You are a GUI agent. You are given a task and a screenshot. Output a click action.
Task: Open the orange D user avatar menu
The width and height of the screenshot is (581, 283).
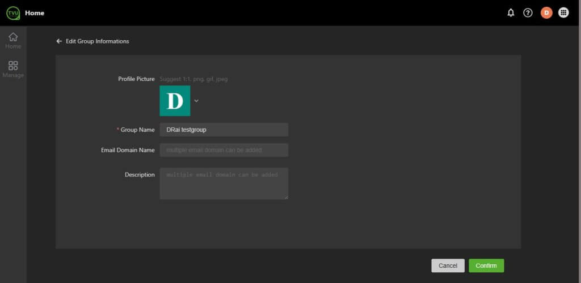tap(546, 13)
